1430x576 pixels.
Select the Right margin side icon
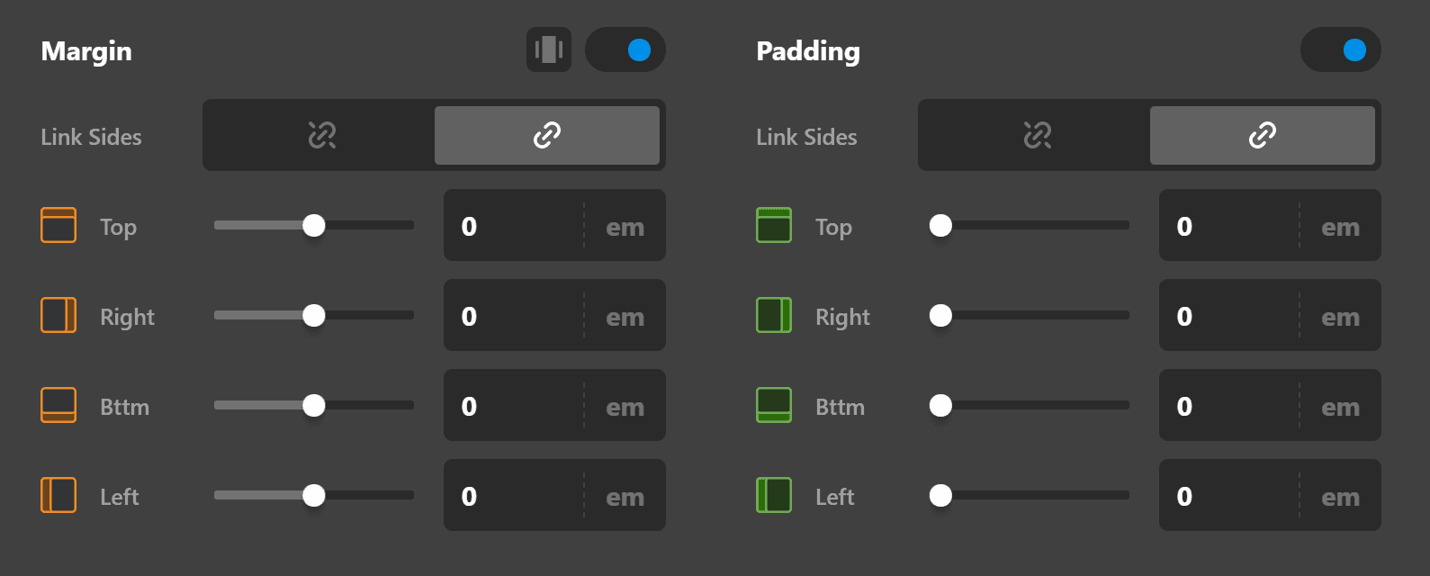tap(58, 316)
